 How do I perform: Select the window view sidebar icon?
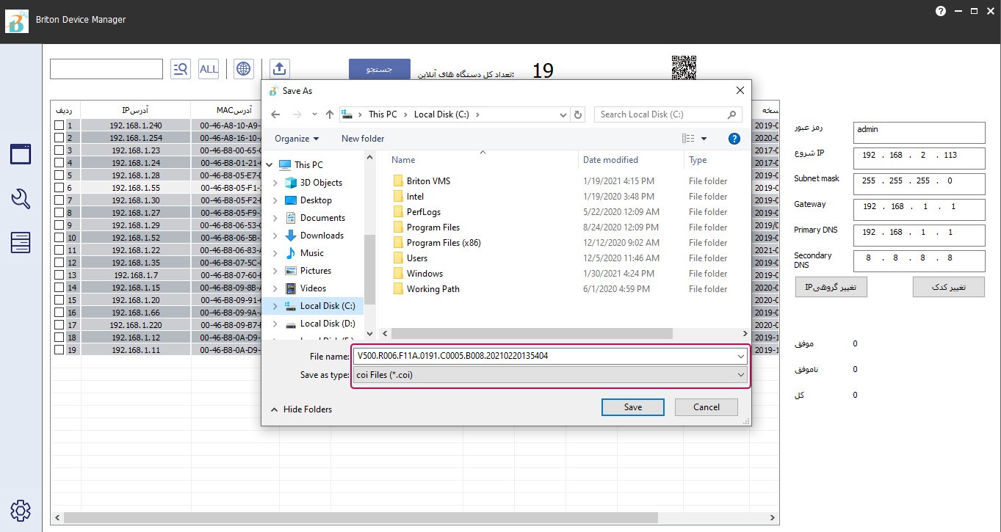(x=21, y=154)
